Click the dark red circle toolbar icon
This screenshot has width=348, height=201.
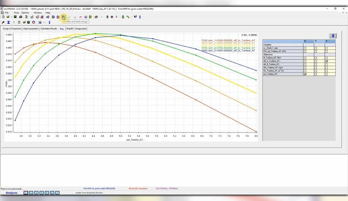pos(112,17)
